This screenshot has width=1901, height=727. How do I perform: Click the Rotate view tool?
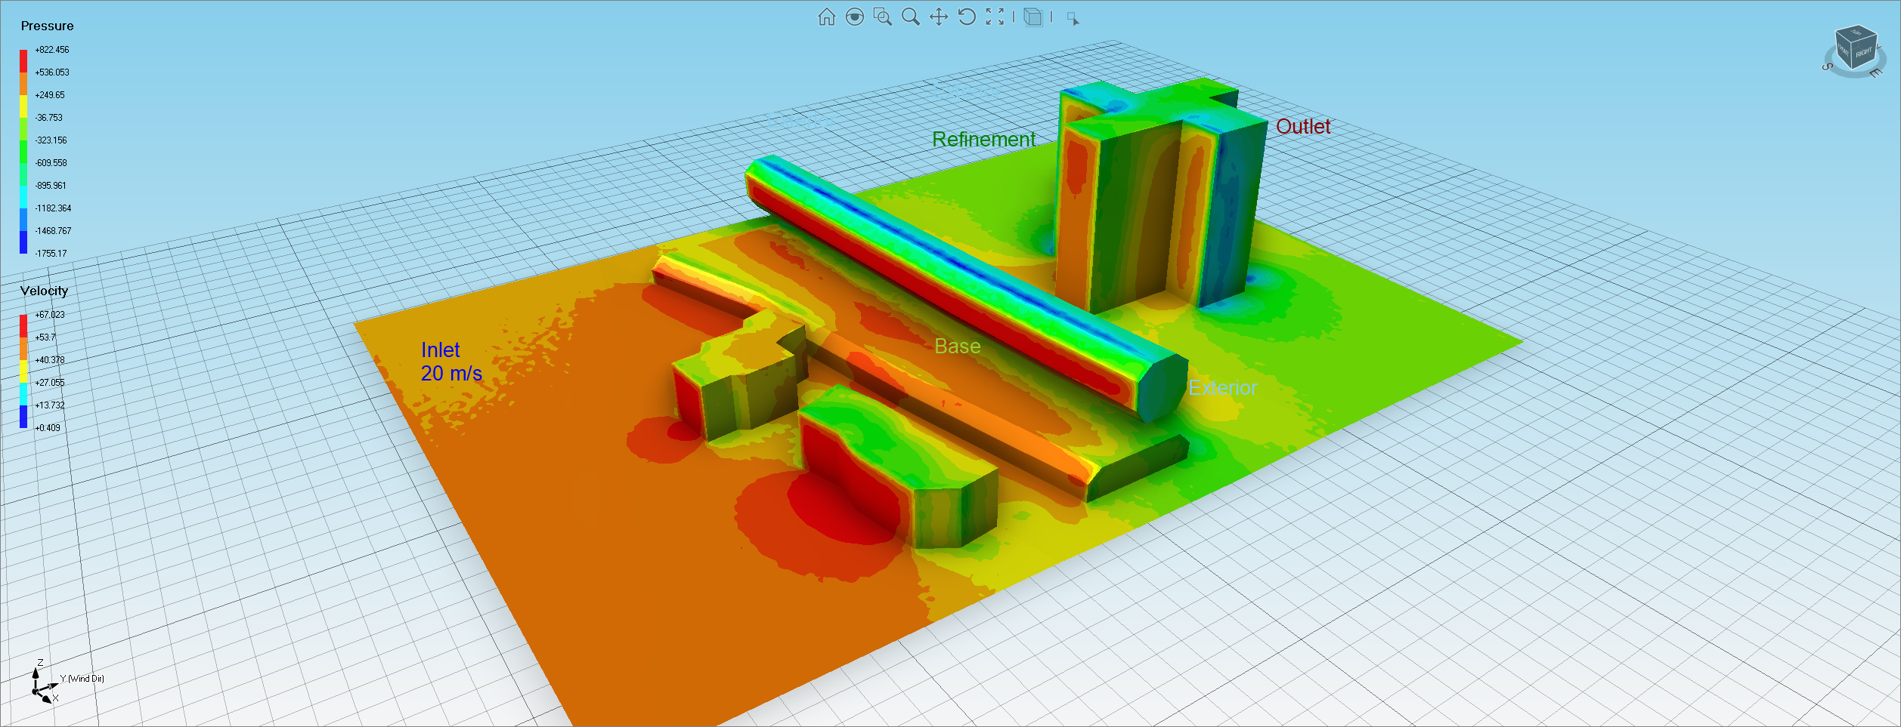tap(967, 17)
